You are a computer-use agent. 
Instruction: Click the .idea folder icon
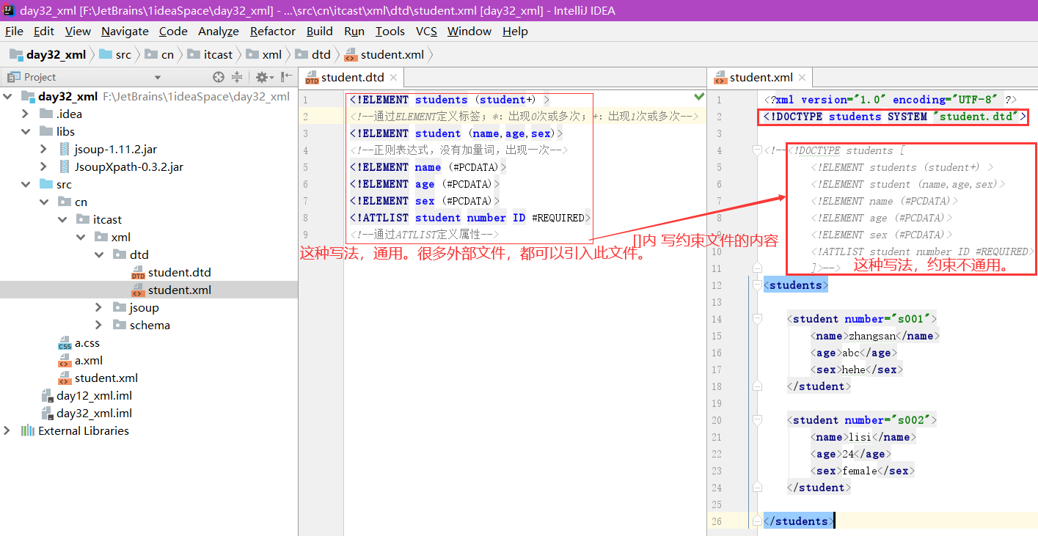[46, 114]
